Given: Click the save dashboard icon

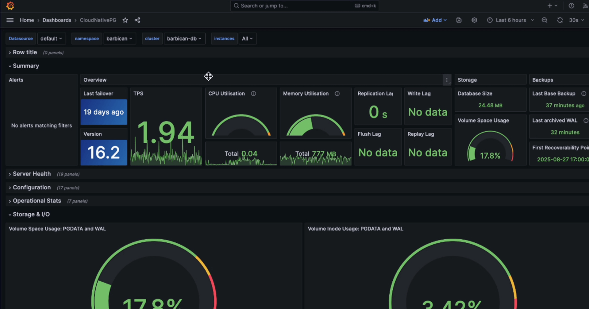Looking at the screenshot, I should point(459,20).
